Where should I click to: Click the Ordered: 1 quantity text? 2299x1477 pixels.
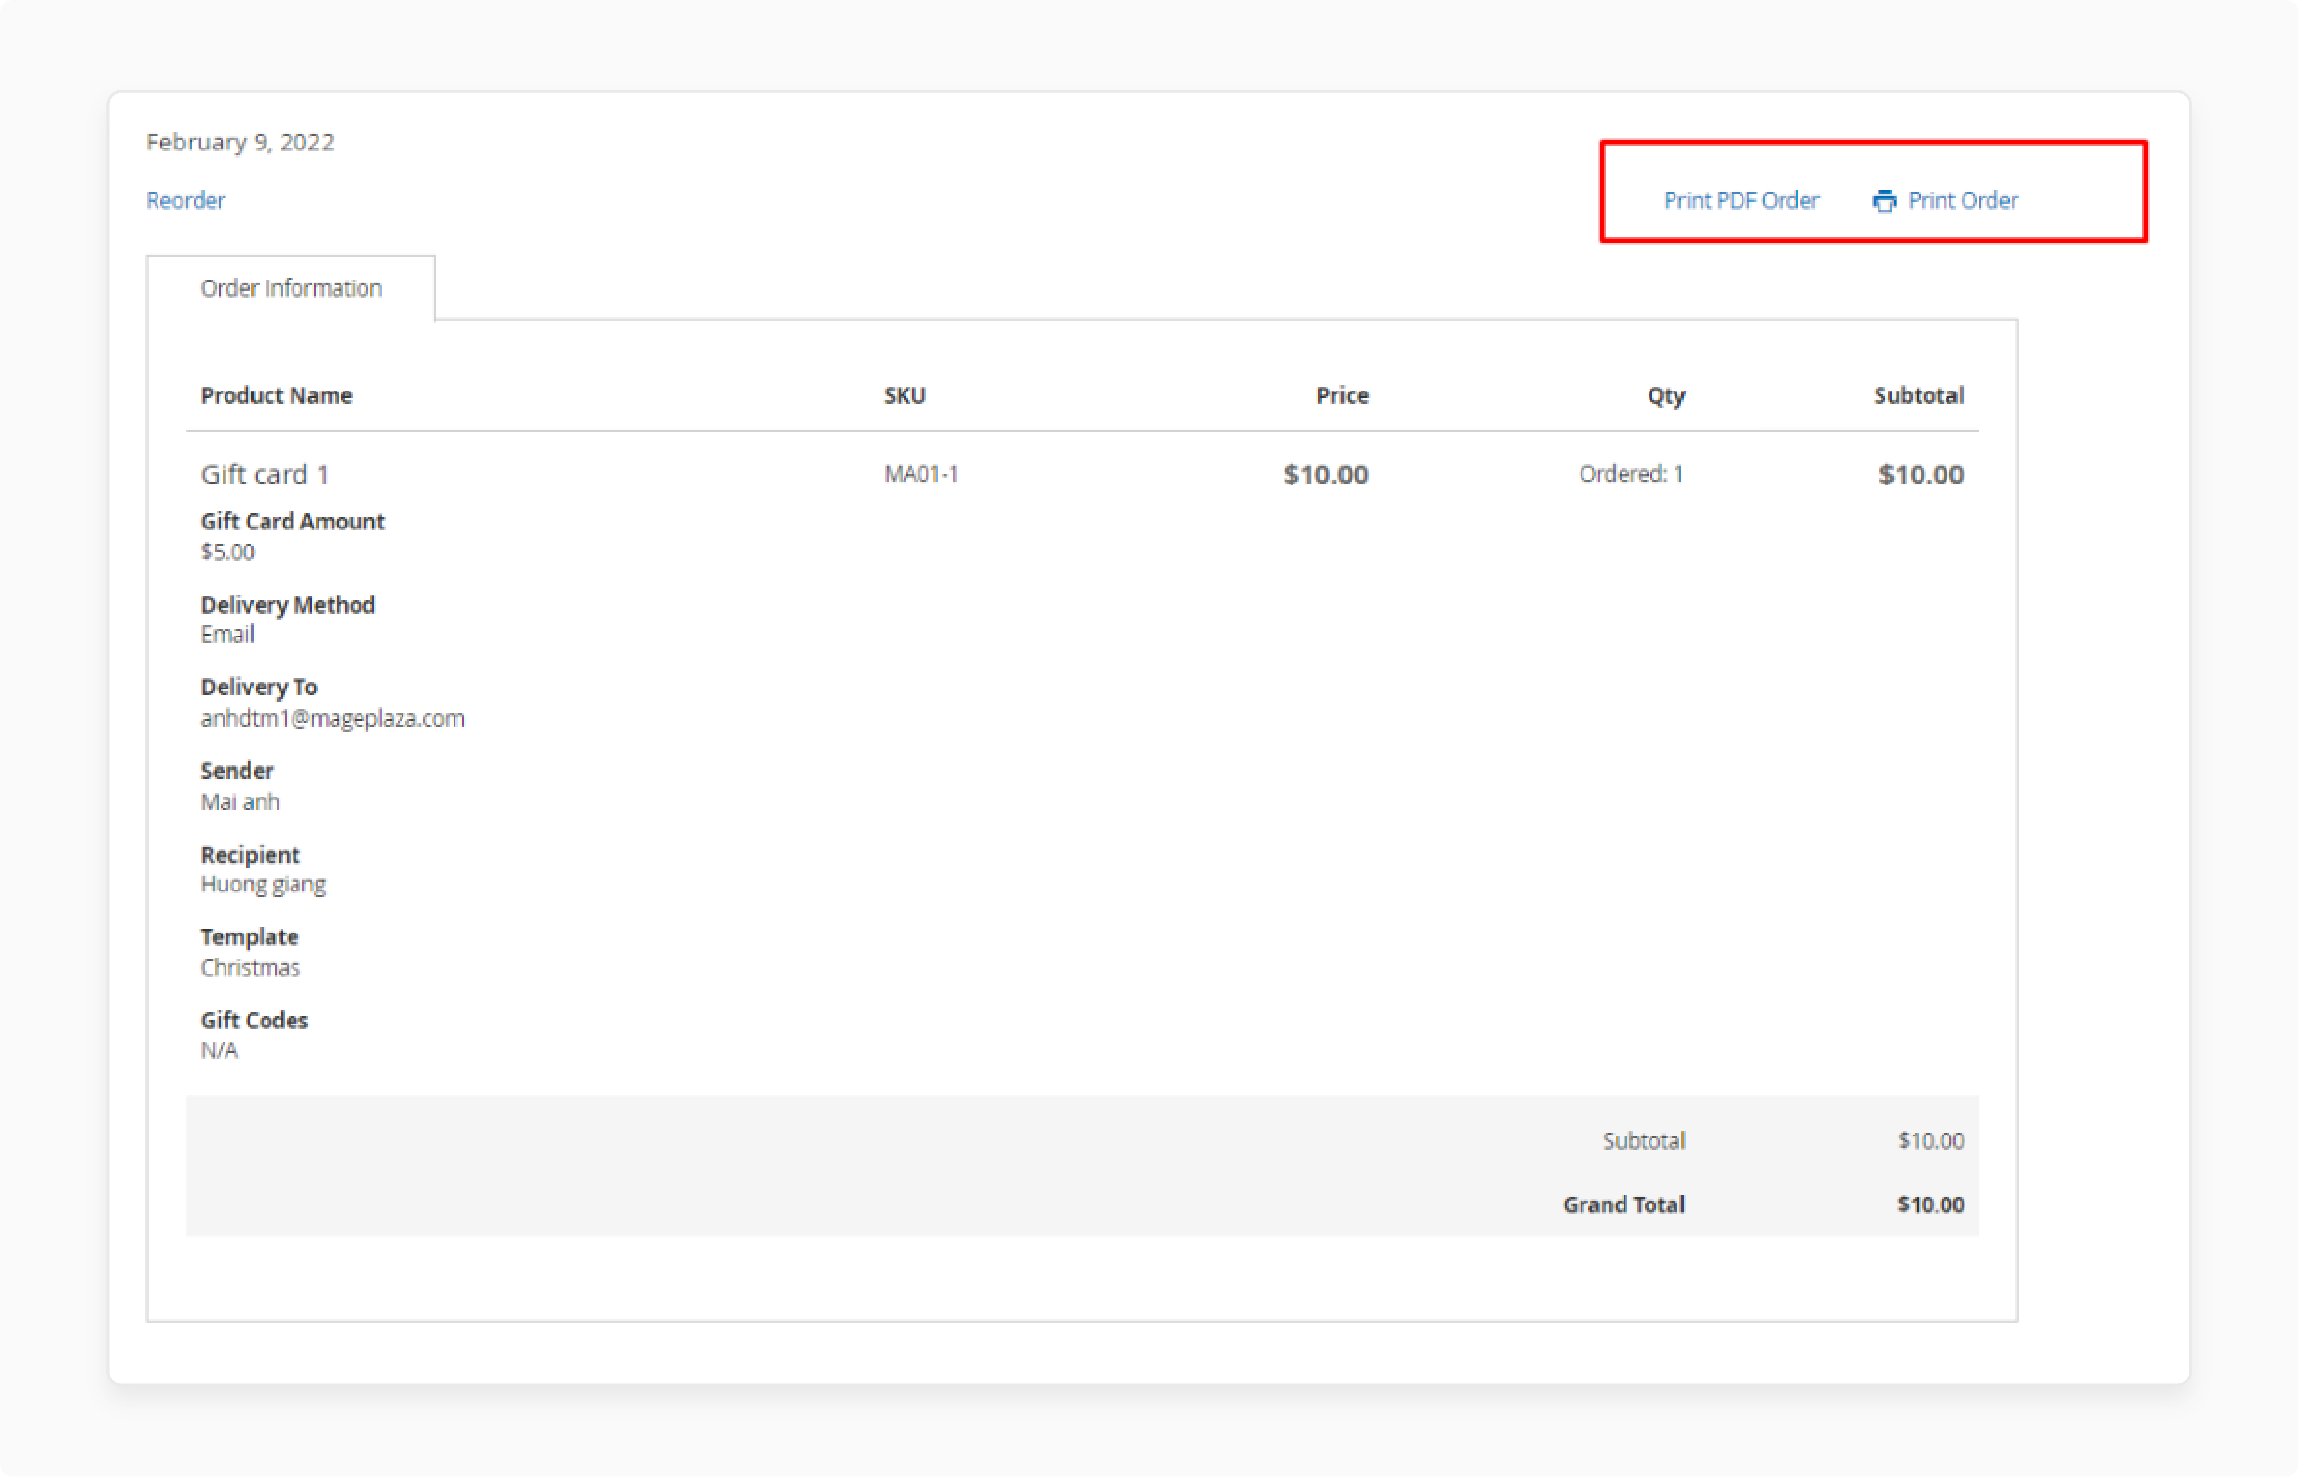[x=1631, y=474]
